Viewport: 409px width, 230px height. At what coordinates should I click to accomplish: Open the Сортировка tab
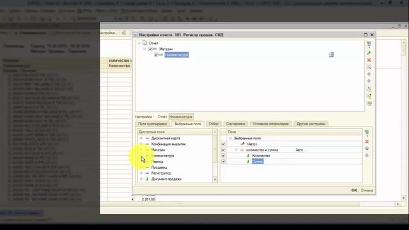click(x=235, y=124)
